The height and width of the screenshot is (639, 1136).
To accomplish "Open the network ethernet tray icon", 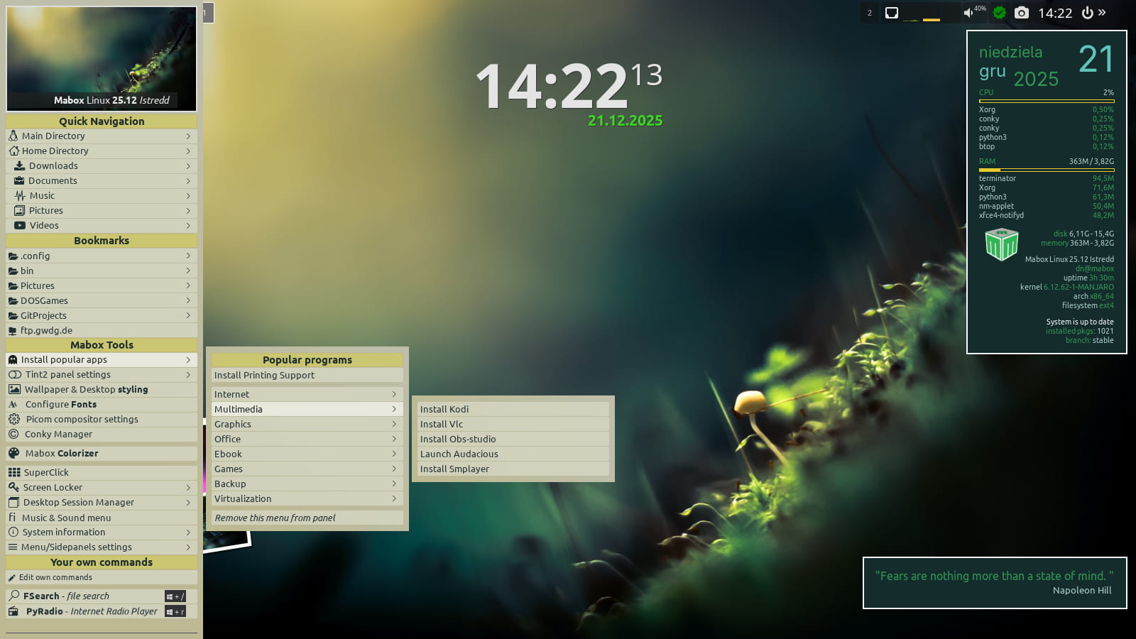I will (892, 13).
